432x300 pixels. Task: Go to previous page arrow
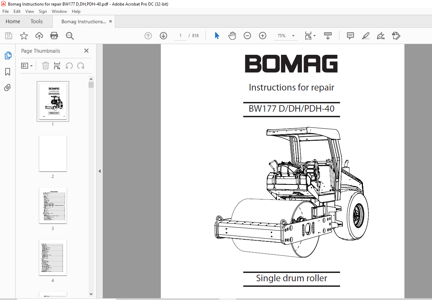pyautogui.click(x=148, y=36)
